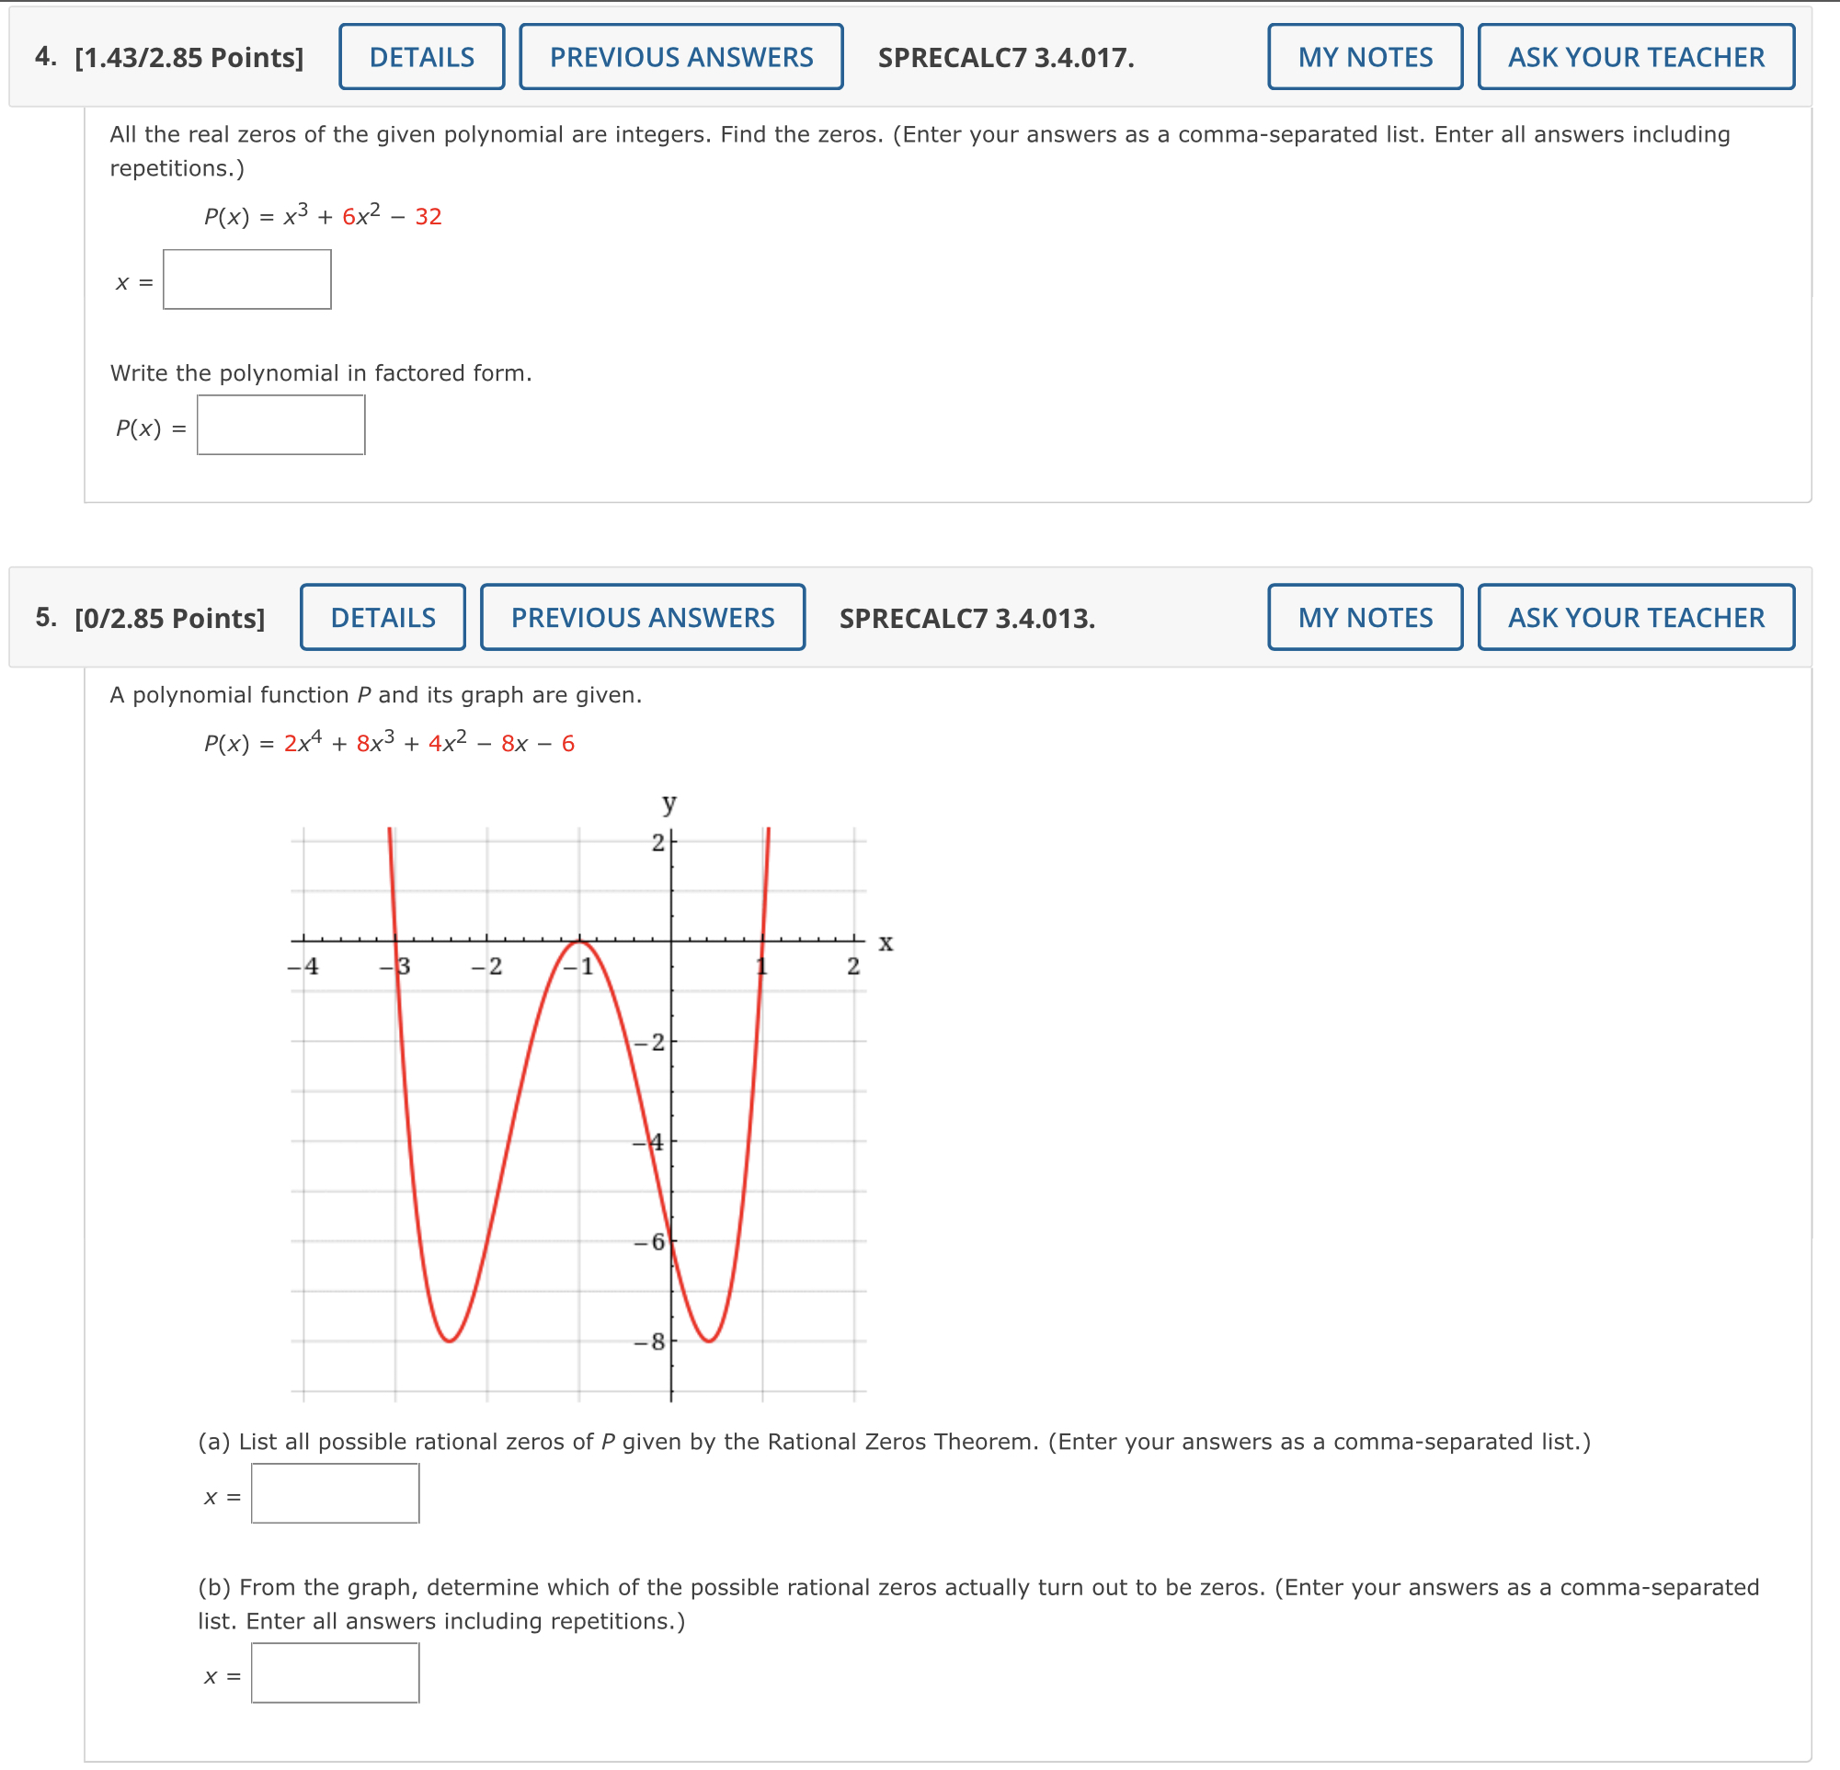Click the question 5 heading number
Screen dimensions: 1840x1770
[44, 617]
